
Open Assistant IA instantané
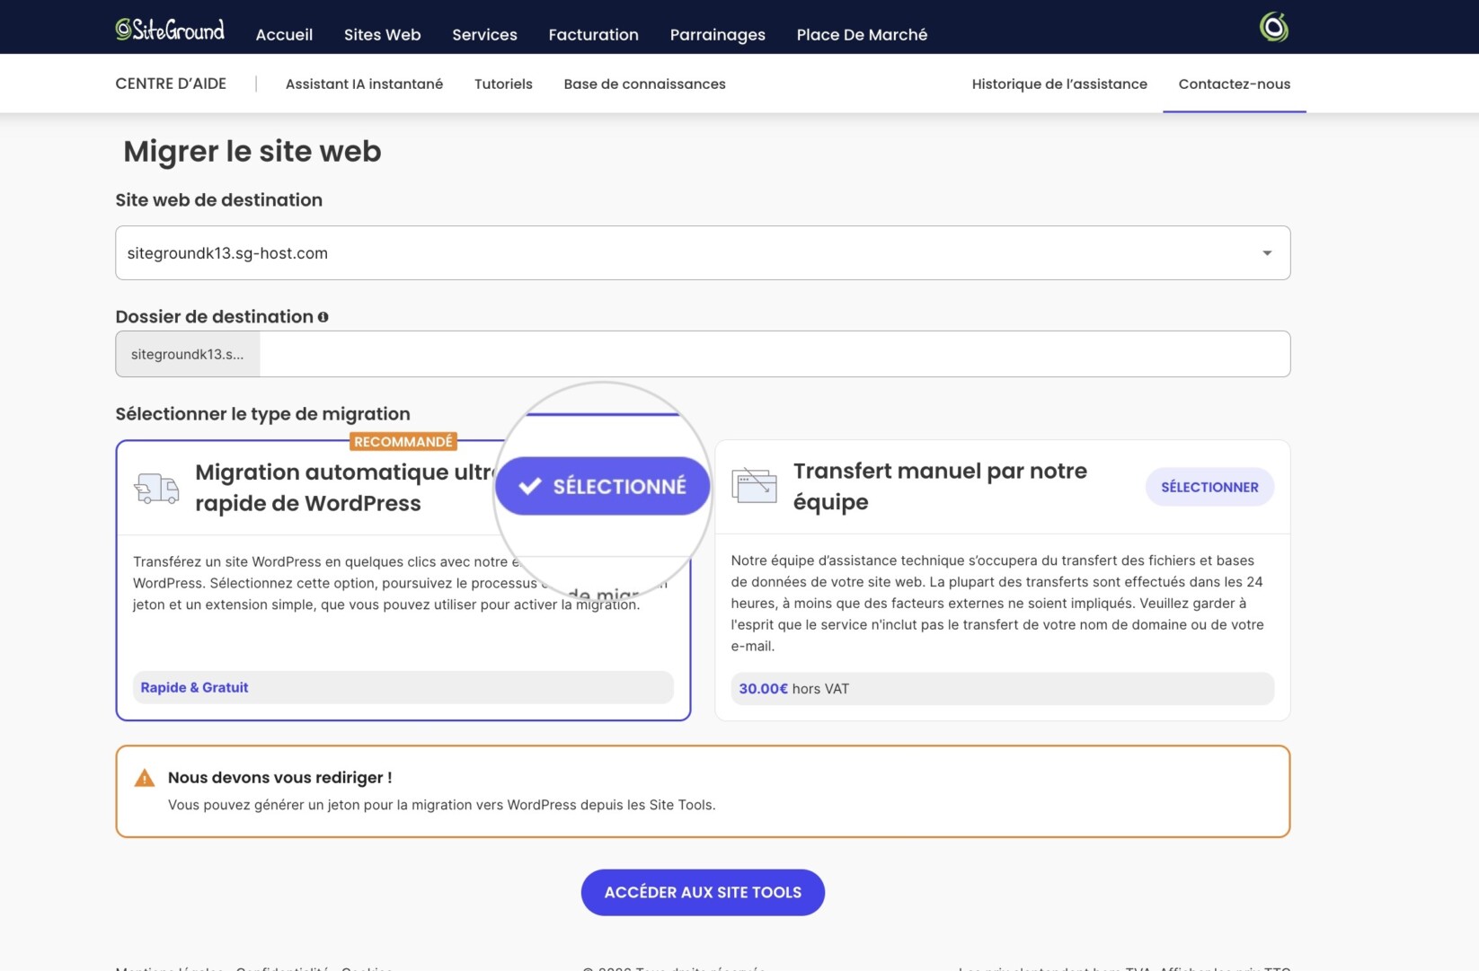click(x=364, y=84)
